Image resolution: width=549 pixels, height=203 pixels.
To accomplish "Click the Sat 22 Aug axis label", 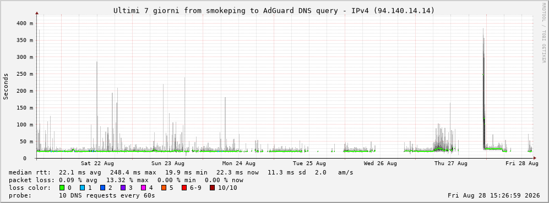I will (x=97, y=163).
